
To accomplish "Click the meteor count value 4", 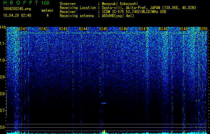I will point(47,15).
